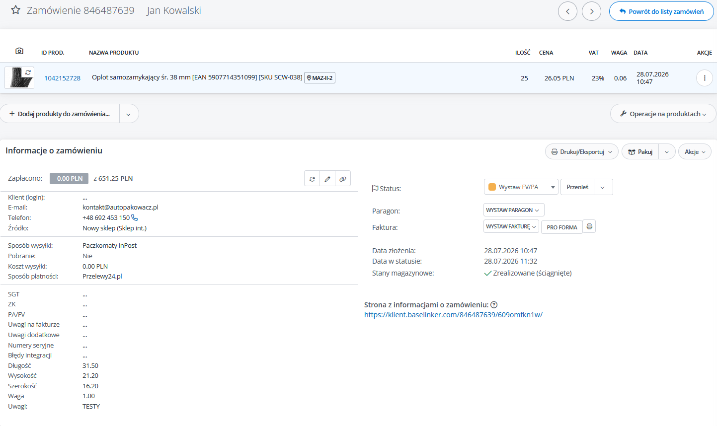Go to the previous order arrow
This screenshot has width=717, height=426.
(567, 11)
